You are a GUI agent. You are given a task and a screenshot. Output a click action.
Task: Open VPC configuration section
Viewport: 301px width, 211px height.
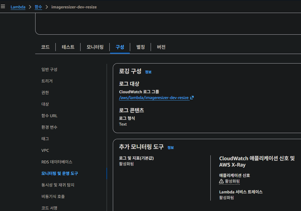(45, 150)
